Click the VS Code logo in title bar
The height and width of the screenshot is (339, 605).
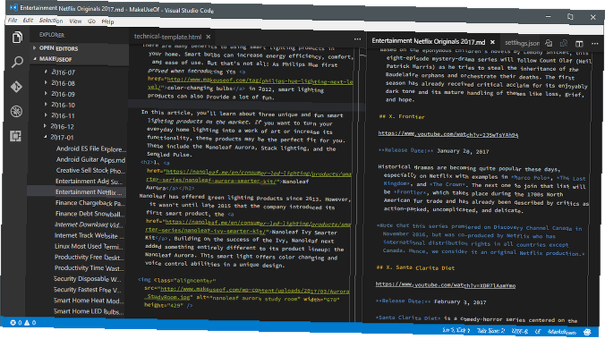click(14, 7)
